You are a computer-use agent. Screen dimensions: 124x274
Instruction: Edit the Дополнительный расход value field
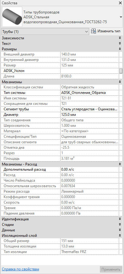(x=89, y=169)
